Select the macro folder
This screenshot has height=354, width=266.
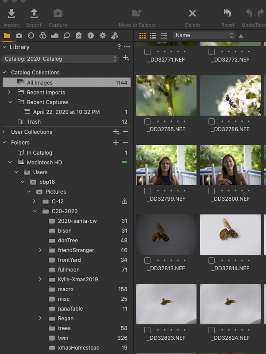(x=66, y=289)
